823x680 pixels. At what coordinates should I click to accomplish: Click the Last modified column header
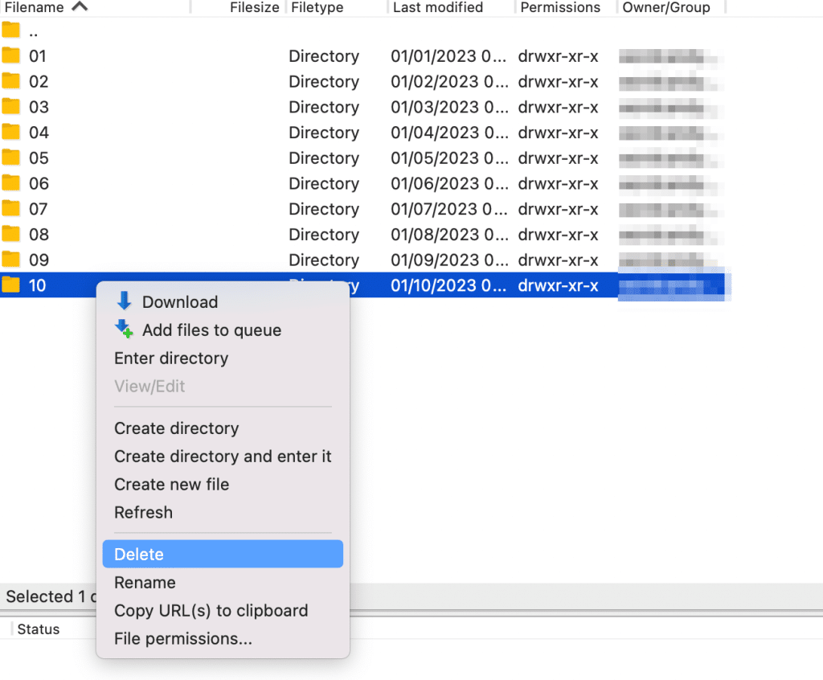436,7
